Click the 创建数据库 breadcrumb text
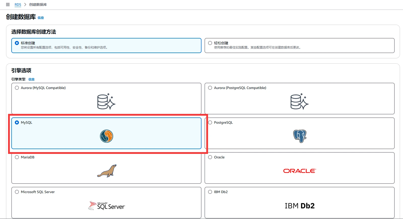Image resolution: width=403 pixels, height=219 pixels. [38, 5]
